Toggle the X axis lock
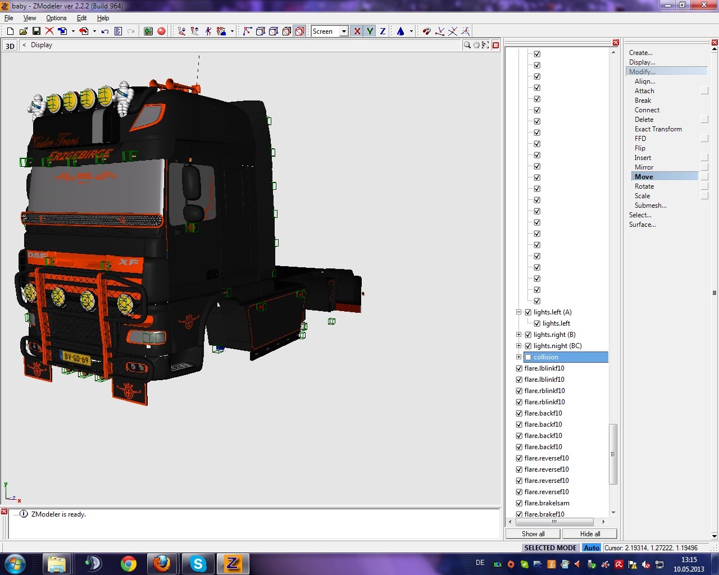 pos(357,31)
